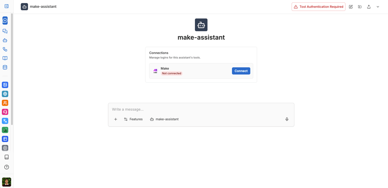
Task: Start a new chat with the plus bubble icon
Action: (x=5, y=21)
